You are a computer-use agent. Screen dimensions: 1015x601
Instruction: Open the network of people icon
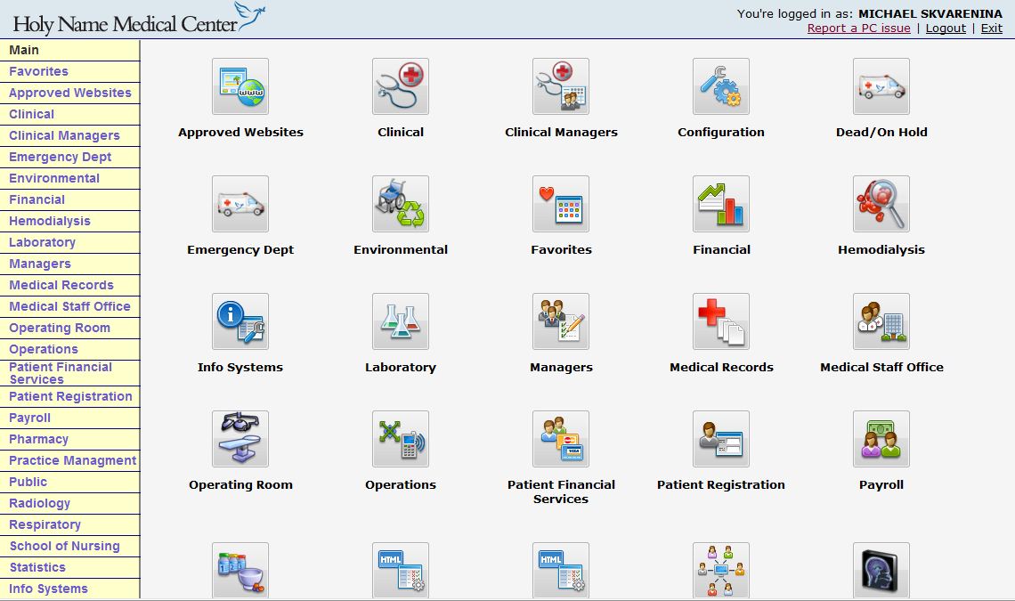click(x=721, y=571)
